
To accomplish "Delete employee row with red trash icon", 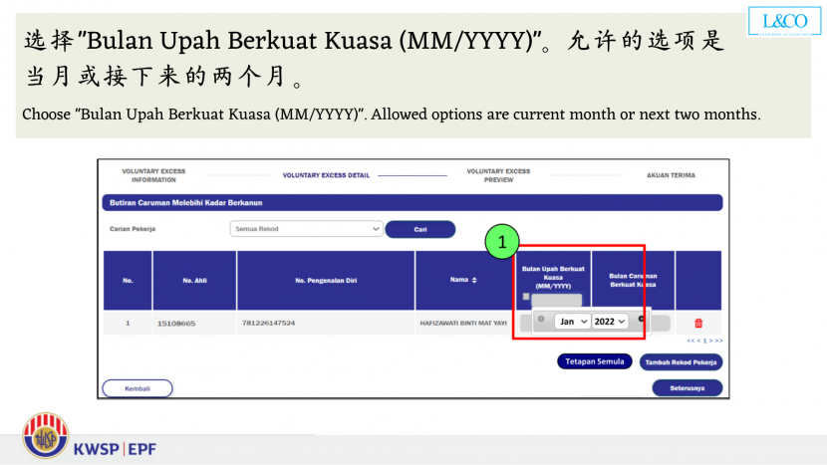I will (x=697, y=323).
